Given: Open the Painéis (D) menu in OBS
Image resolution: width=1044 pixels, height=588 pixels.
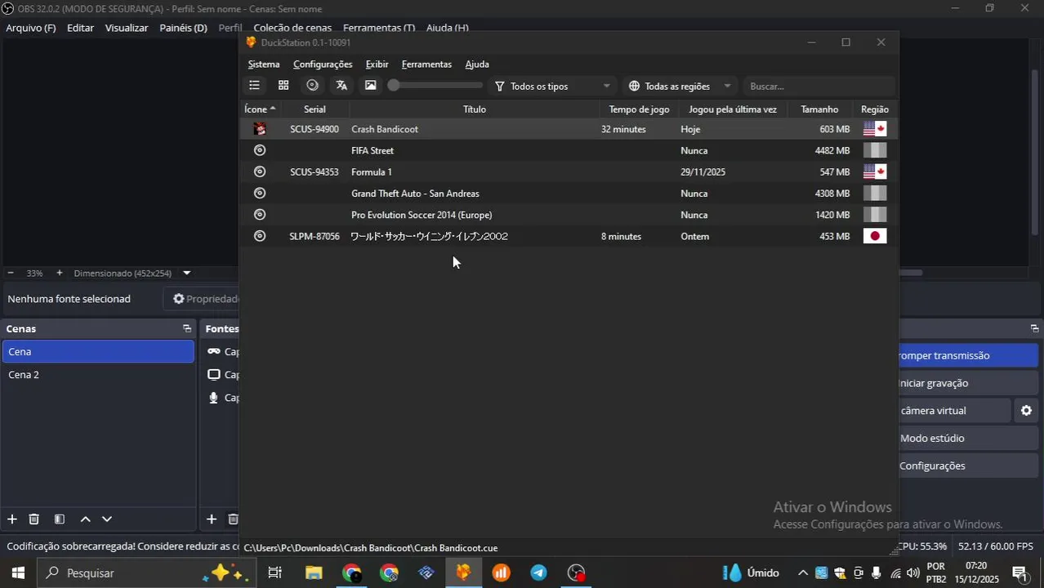Looking at the screenshot, I should (183, 28).
